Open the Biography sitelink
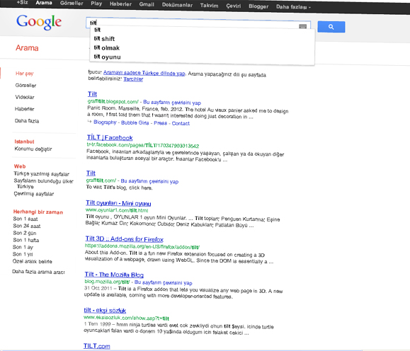This screenshot has width=410, height=351. click(105, 122)
